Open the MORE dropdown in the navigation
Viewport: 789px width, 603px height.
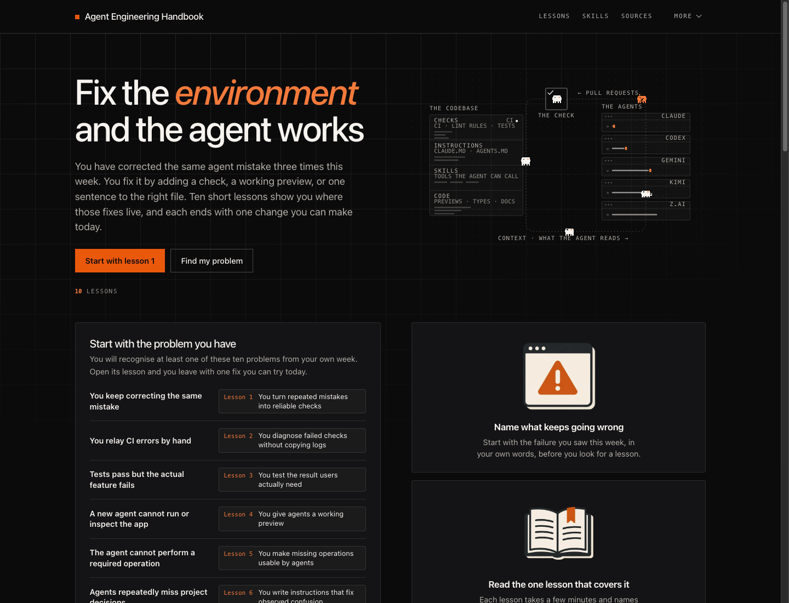688,16
